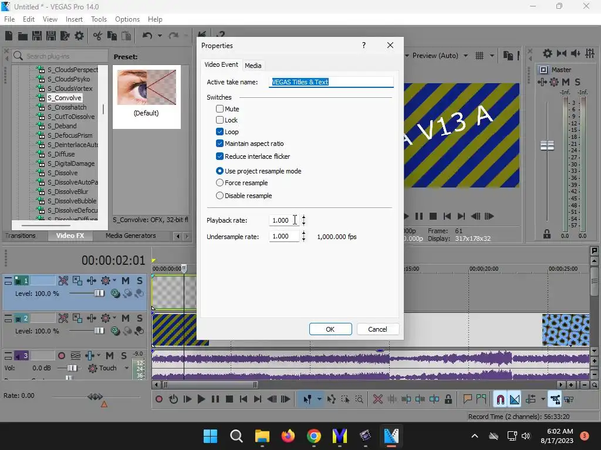Click the Master bus FX gear icon
The height and width of the screenshot is (450, 601).
(554, 82)
